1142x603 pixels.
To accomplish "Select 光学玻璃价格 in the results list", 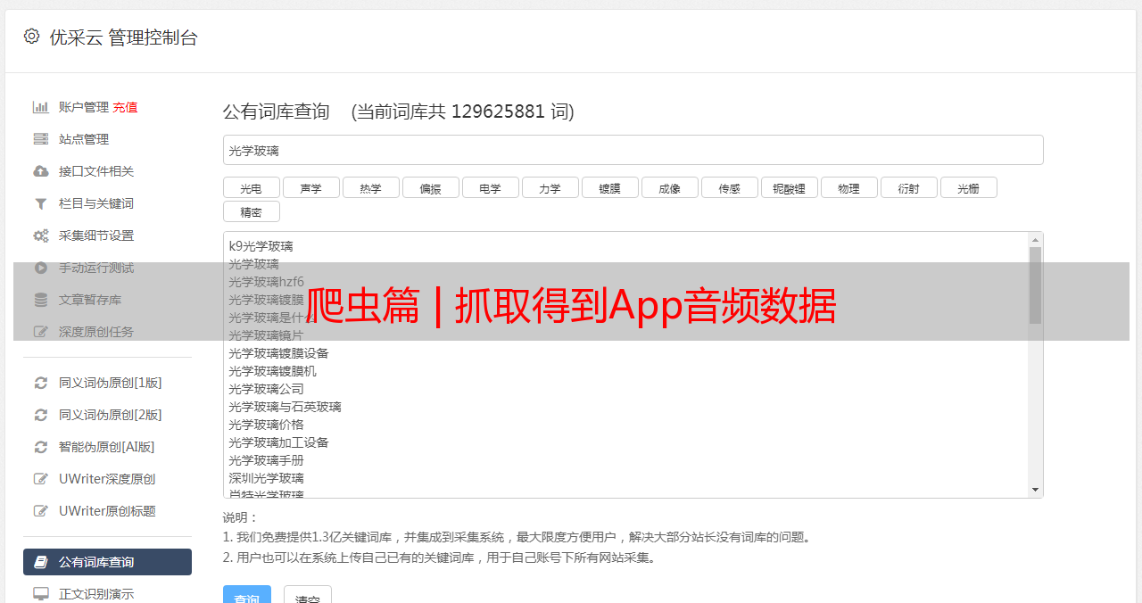I will point(266,425).
